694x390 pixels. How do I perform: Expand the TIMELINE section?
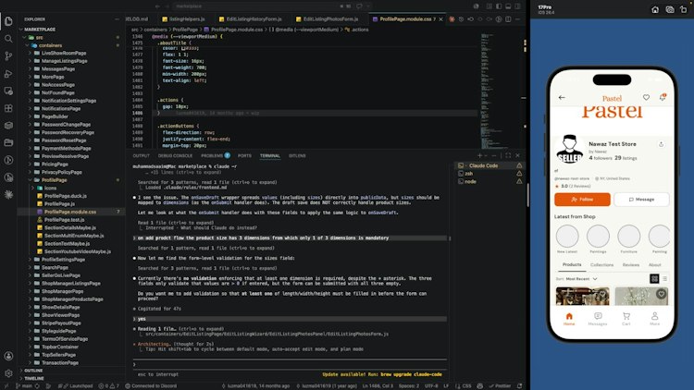point(33,379)
